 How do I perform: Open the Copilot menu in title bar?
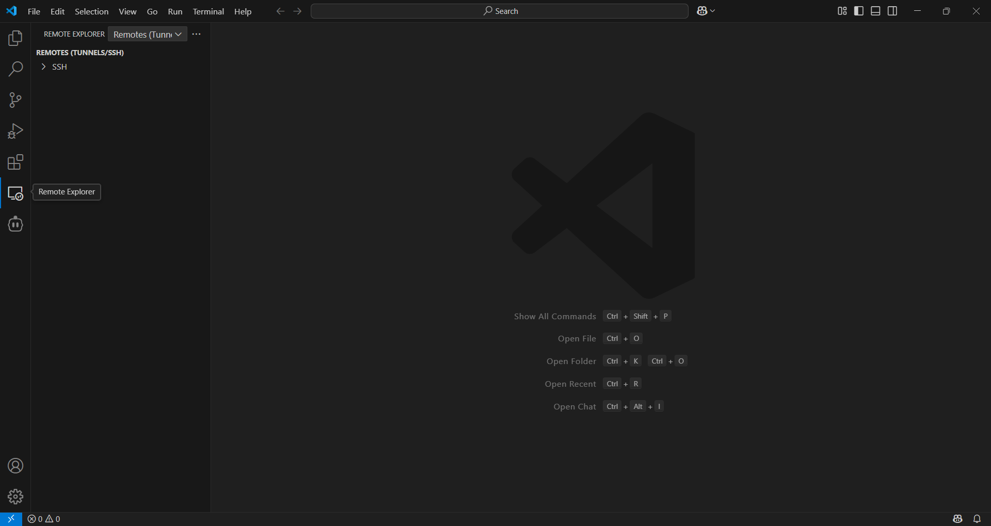706,11
